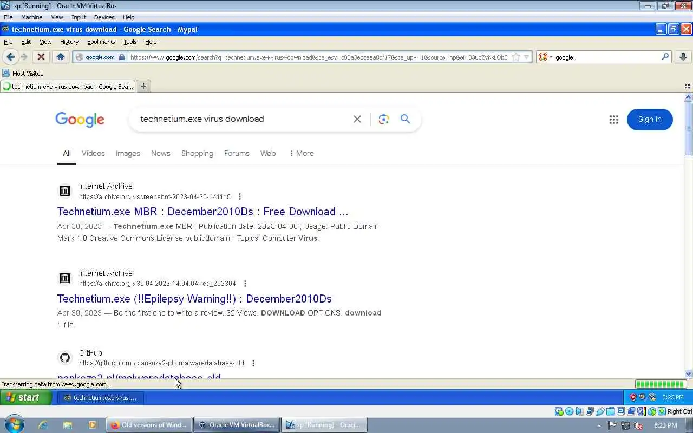Expand Google More filters dropdown
Screen dimensions: 693x433
302,153
